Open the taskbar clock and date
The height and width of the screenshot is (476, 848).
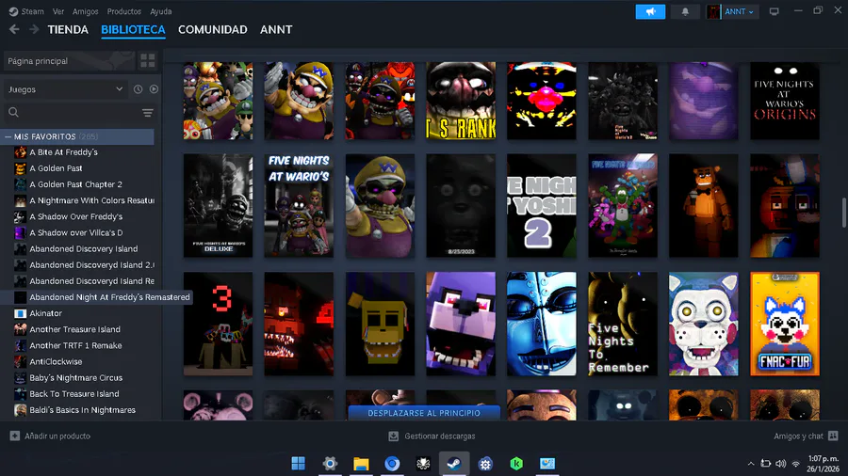(823, 464)
